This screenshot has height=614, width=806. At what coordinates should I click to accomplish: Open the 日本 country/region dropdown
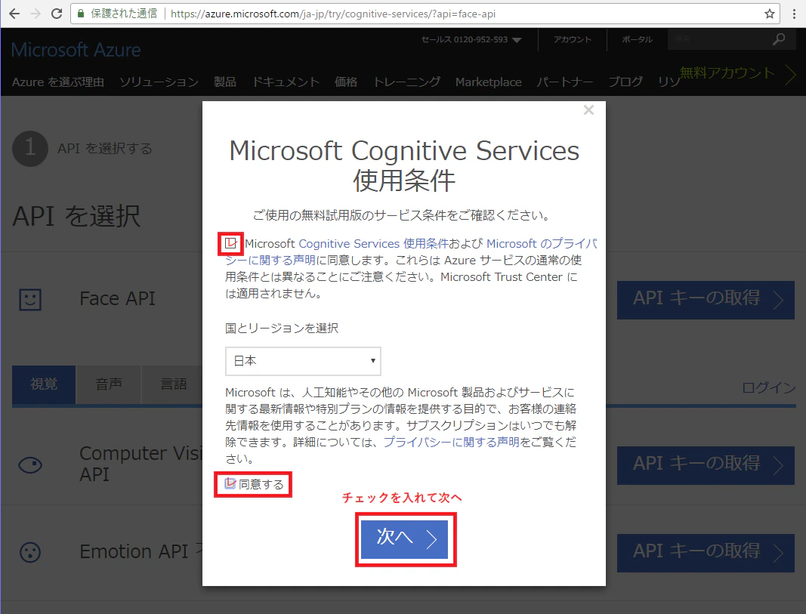pos(303,361)
